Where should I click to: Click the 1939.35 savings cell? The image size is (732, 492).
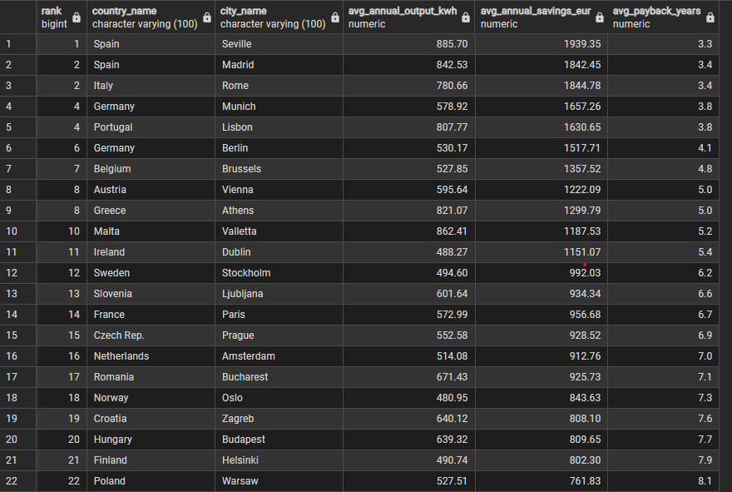[541, 44]
